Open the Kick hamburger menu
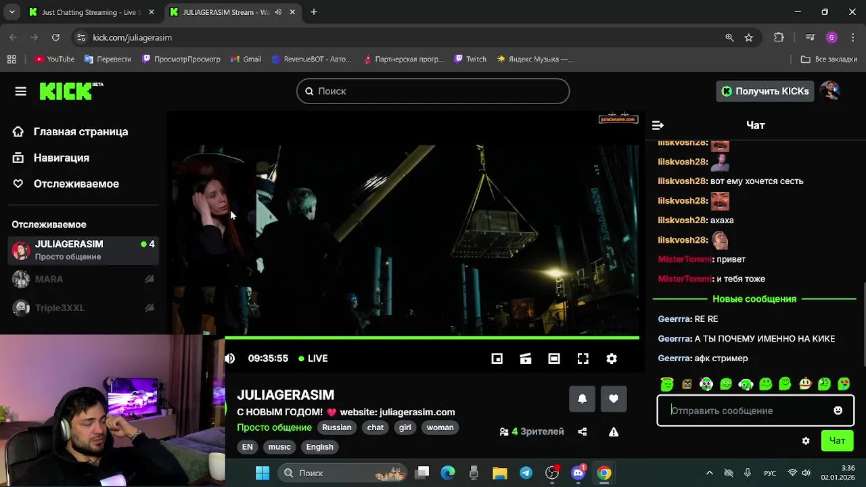The image size is (866, 487). (20, 91)
